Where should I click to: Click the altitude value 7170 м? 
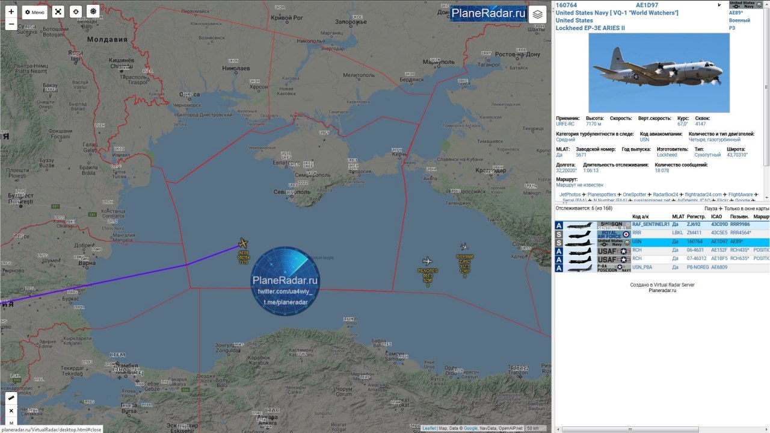pyautogui.click(x=594, y=124)
